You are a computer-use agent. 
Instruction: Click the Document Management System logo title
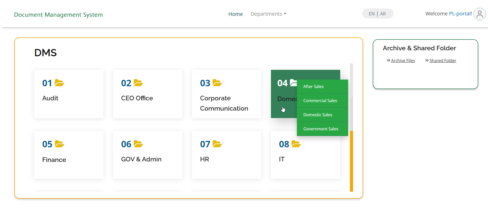[x=58, y=15]
